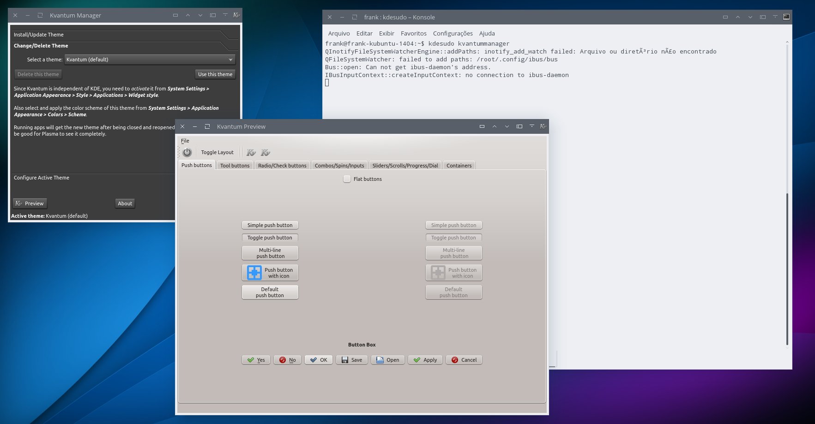The height and width of the screenshot is (424, 815).
Task: Click the Apply button in Button Box
Action: (425, 360)
